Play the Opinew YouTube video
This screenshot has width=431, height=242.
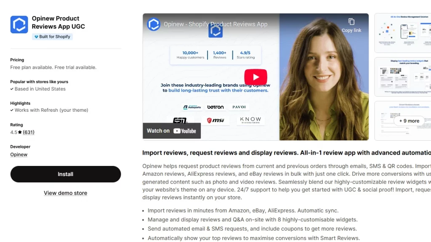point(255,77)
